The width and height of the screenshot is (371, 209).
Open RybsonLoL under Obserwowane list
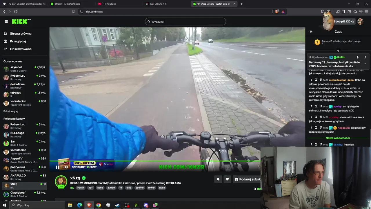(25, 77)
